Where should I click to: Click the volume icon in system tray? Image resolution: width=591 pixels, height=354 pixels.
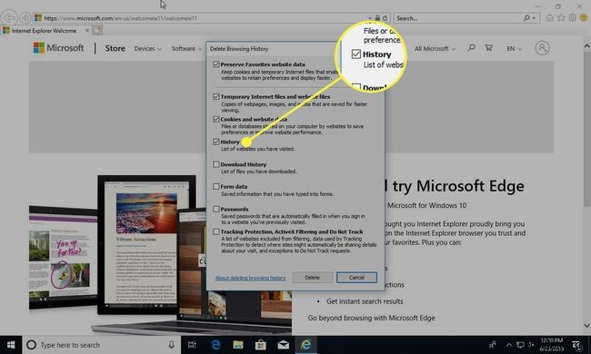point(532,345)
